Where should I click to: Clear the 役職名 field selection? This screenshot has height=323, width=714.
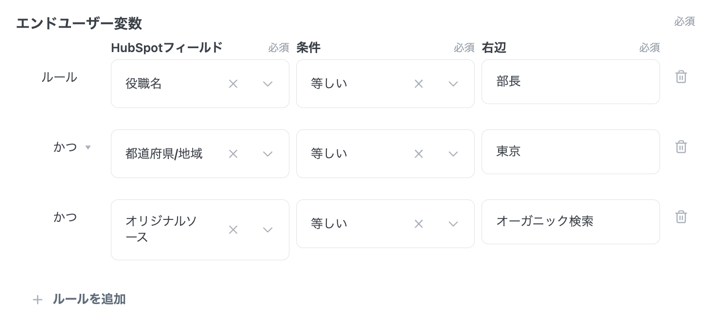click(x=233, y=84)
